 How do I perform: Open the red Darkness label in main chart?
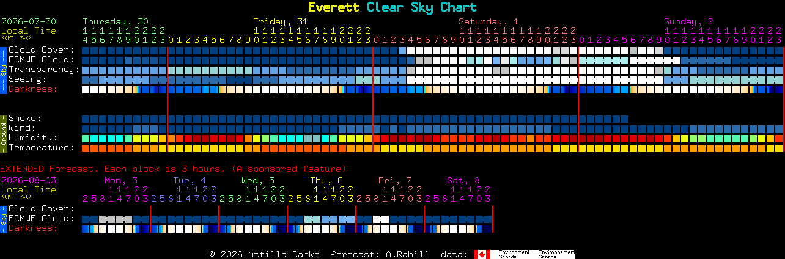[33, 89]
